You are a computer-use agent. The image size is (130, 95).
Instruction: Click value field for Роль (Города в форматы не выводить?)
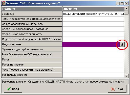(93, 70)
